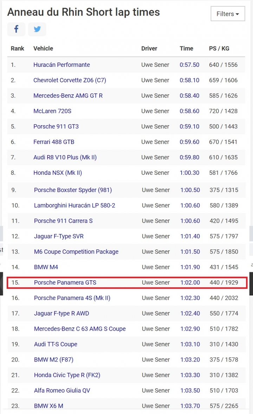Image resolution: width=253 pixels, height=414 pixels.
Task: Open the BMW X6 M link
Action: (48, 406)
